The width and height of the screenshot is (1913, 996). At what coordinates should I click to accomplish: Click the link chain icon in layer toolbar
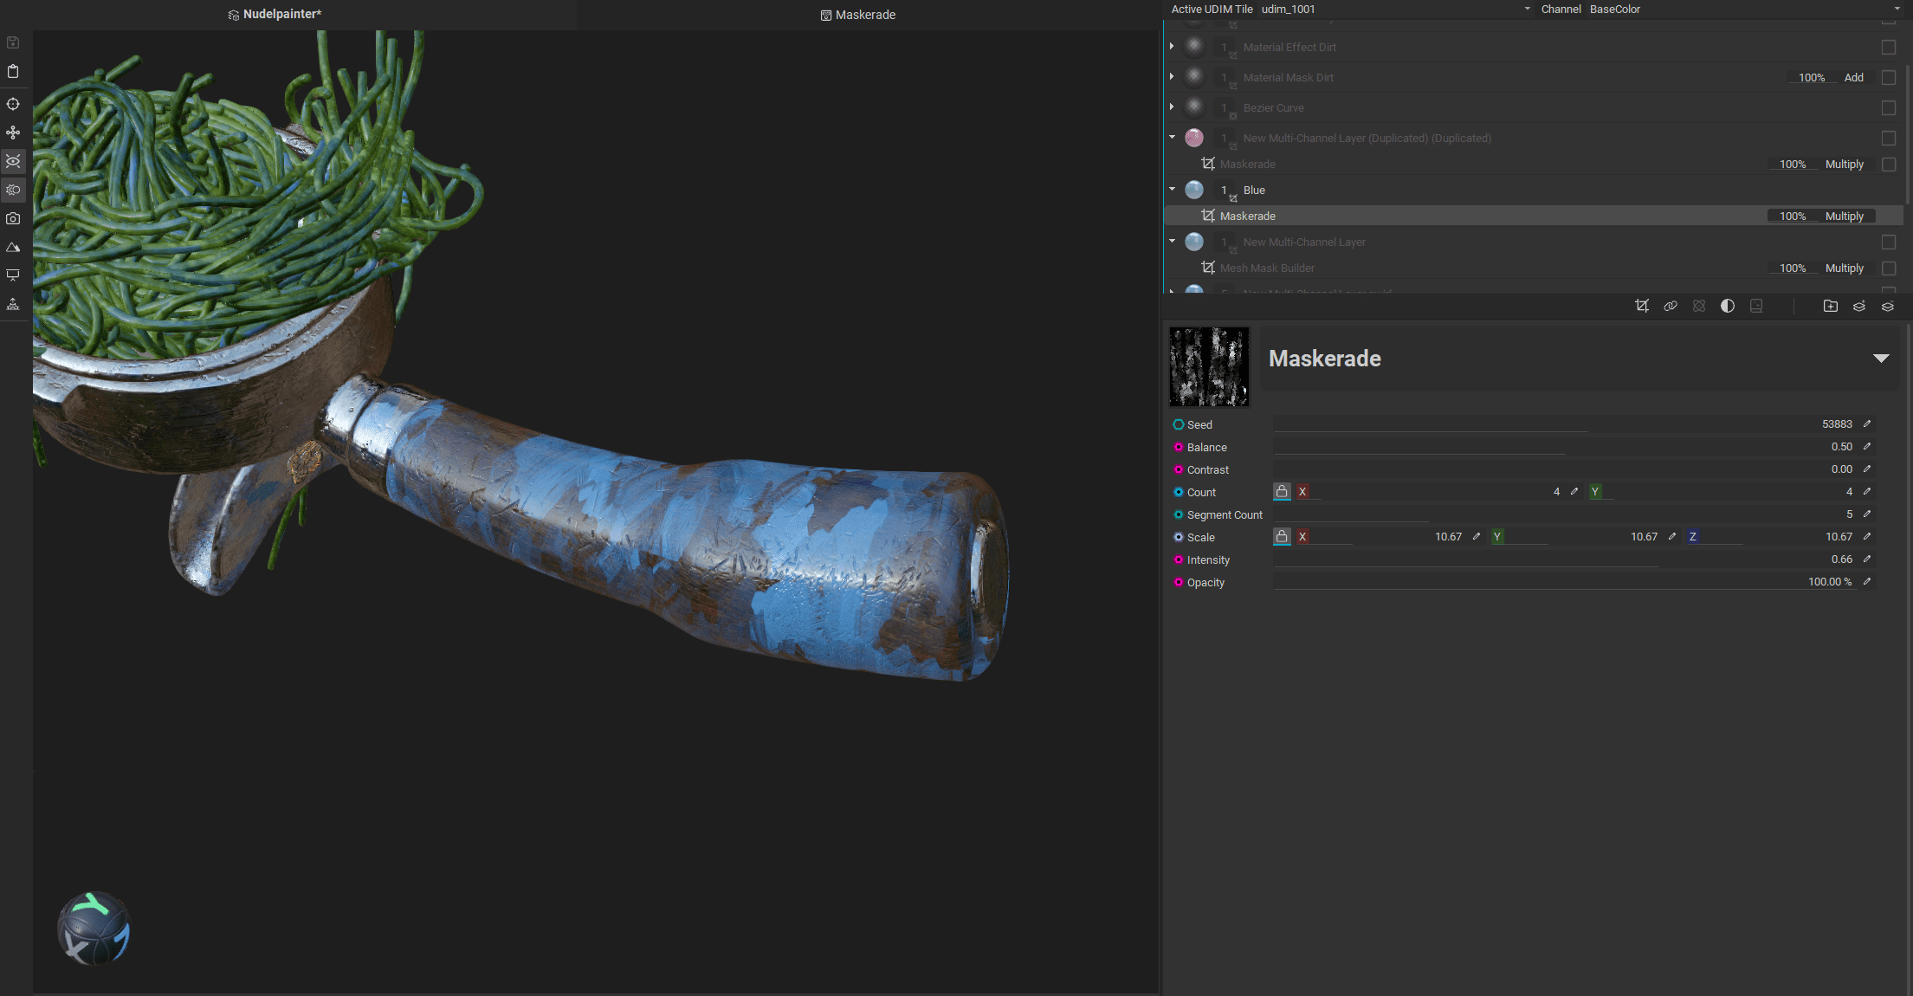pos(1671,306)
